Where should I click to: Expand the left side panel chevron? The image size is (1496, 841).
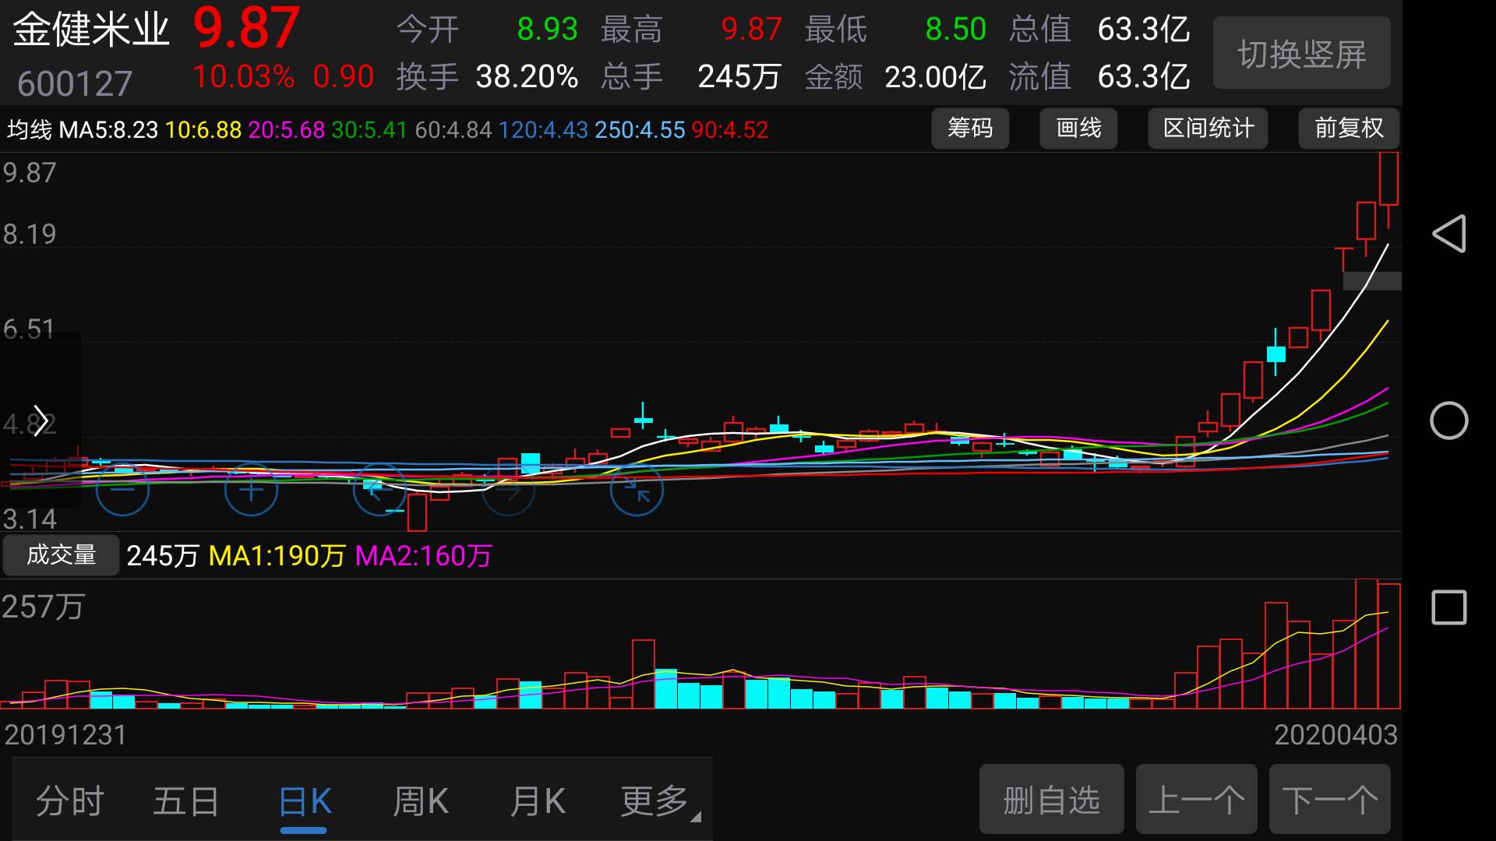tap(41, 420)
